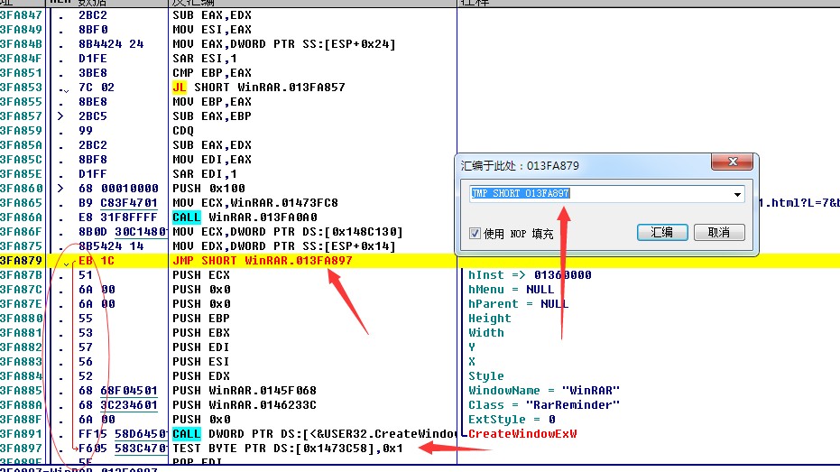The height and width of the screenshot is (472, 840).
Task: Click the MOV EDI,EAX instruction
Action: [212, 159]
